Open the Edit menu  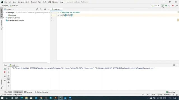[10, 2]
